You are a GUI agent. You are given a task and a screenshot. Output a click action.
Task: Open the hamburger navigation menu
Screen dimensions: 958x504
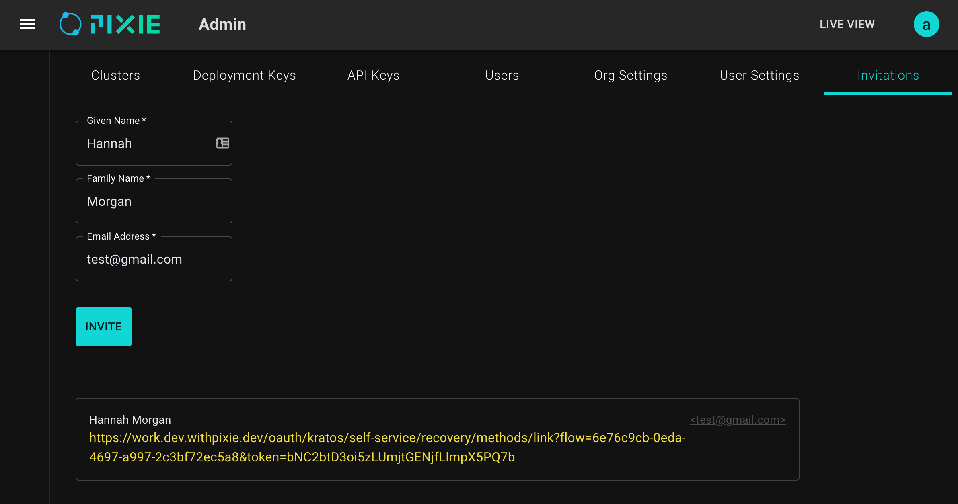click(27, 24)
